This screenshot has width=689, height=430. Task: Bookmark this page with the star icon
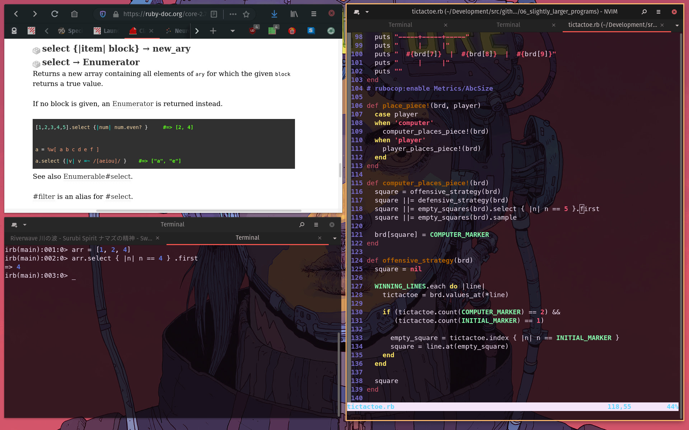click(246, 14)
